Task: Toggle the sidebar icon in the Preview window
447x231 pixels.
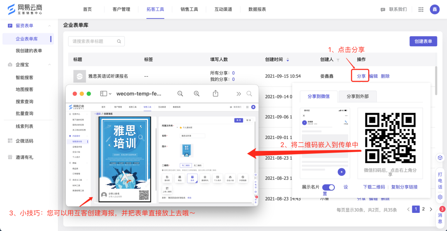Action: [103, 94]
